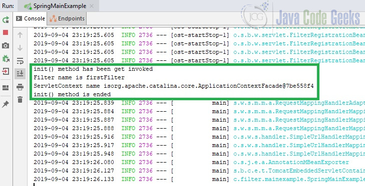Click the timestamp 2019-09-04 23:19:25.888

click(74, 128)
